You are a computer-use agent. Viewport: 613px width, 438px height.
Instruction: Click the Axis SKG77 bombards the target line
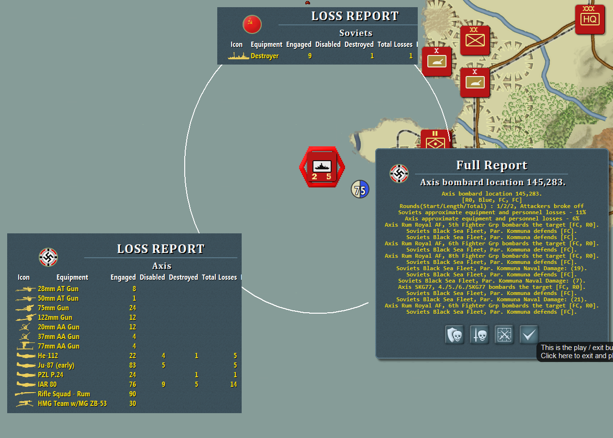[492, 287]
